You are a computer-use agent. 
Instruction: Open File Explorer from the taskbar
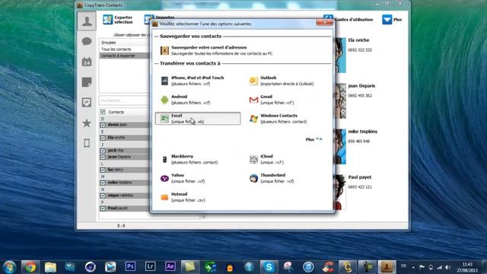coord(50,267)
